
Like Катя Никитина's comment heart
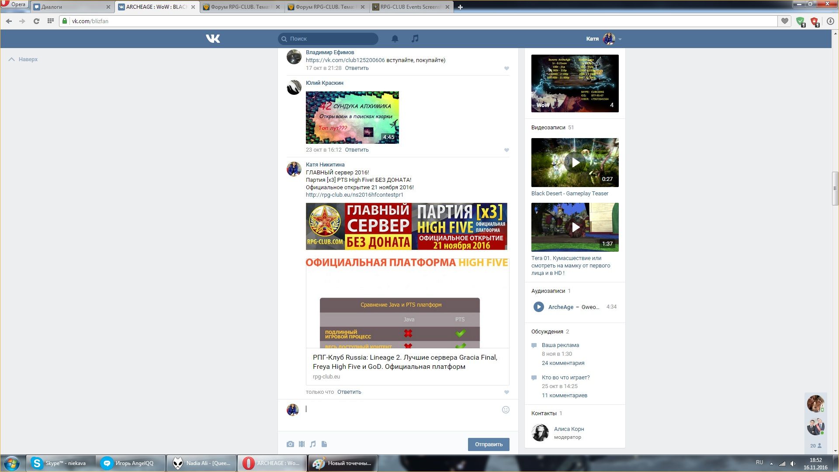506,392
